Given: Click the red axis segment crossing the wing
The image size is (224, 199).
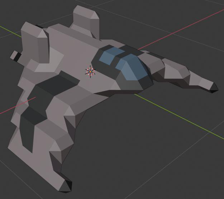Looking at the screenshot, I should tap(18, 105).
